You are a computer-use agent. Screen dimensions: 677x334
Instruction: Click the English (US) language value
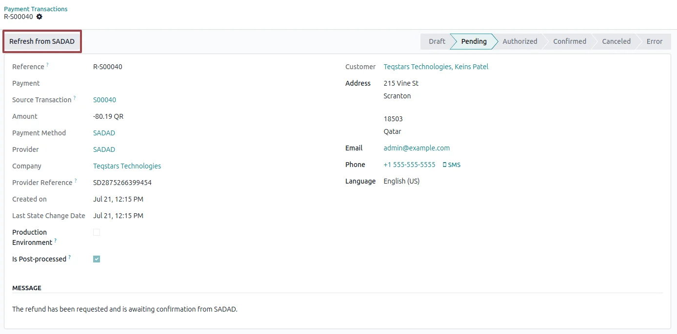pyautogui.click(x=401, y=181)
